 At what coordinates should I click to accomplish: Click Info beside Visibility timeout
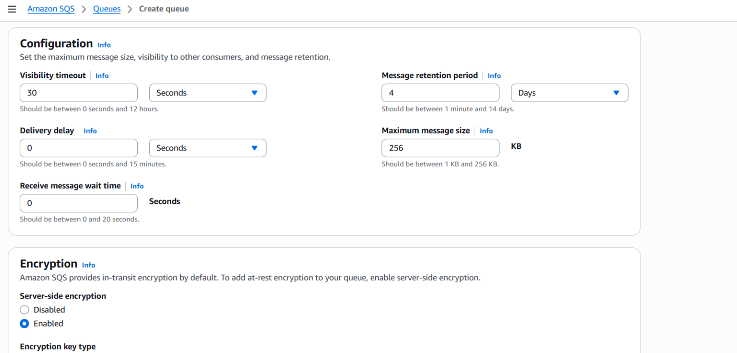pos(102,76)
